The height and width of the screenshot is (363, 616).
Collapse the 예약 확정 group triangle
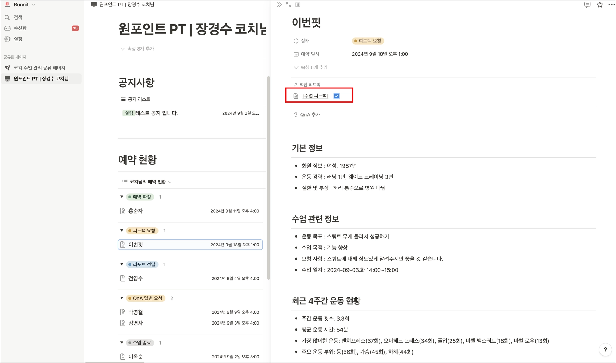click(x=122, y=197)
